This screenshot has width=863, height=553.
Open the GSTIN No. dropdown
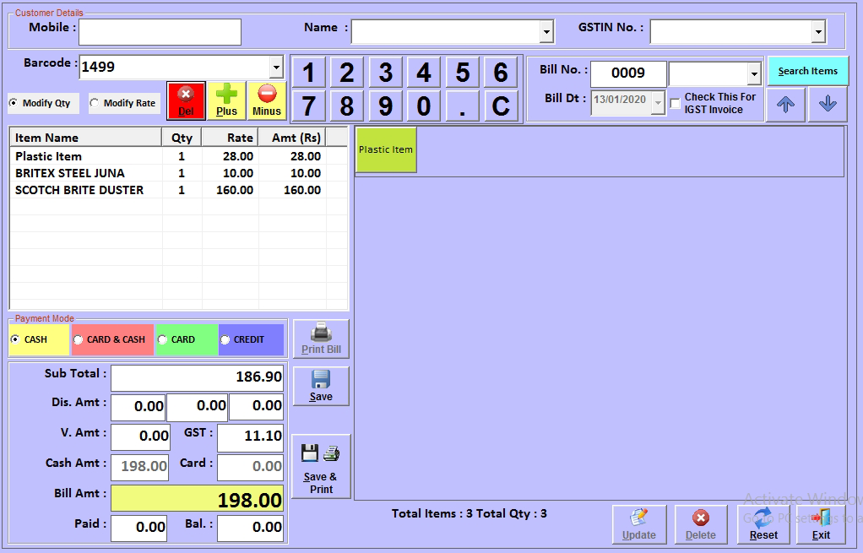pos(817,33)
